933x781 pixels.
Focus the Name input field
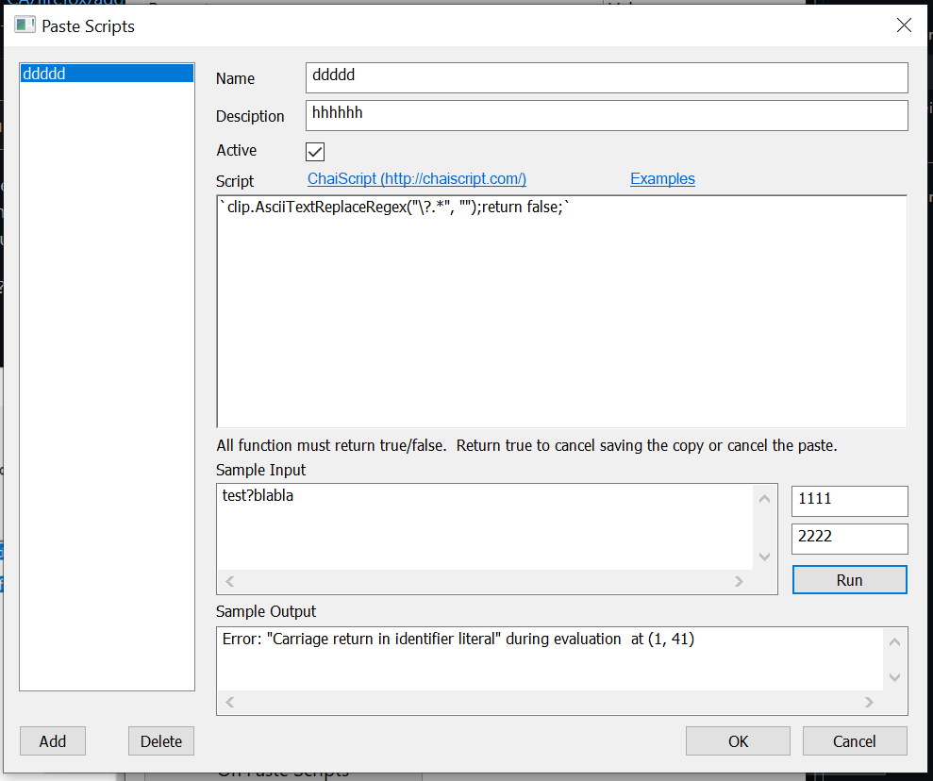pos(607,78)
